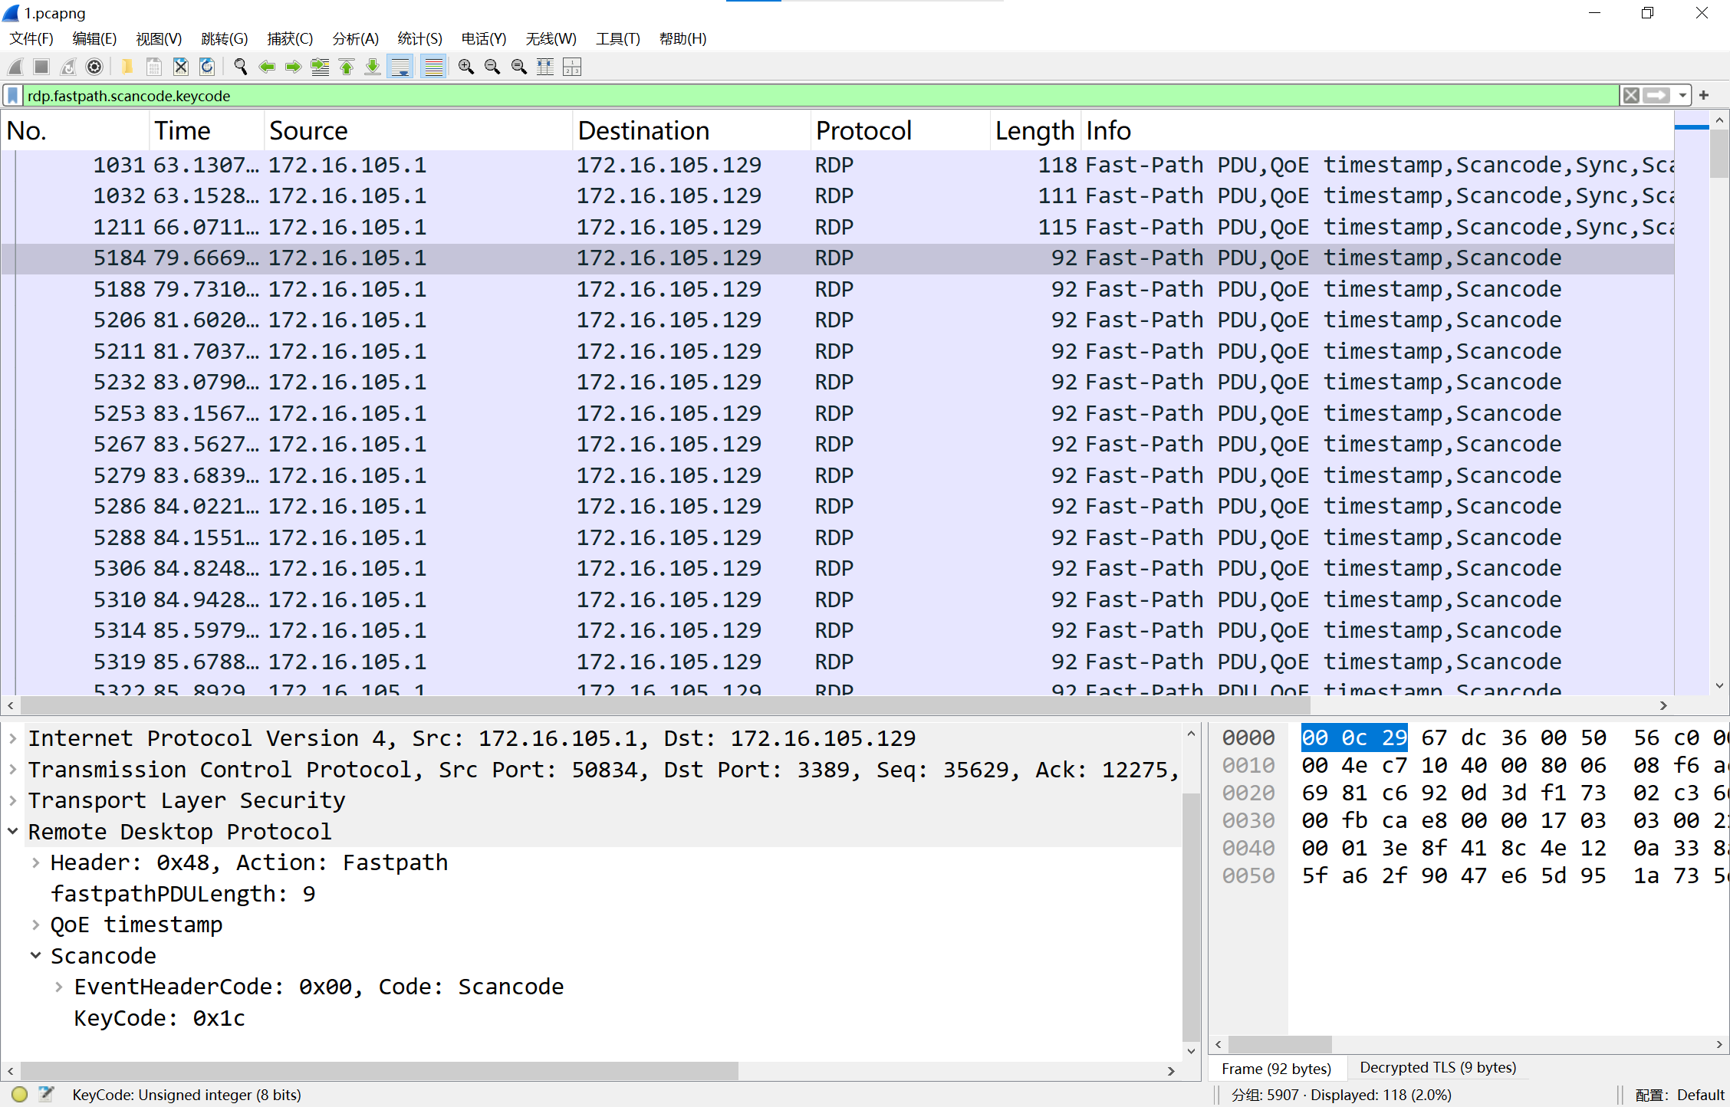
Task: Sort packets by Time column
Action: pyautogui.click(x=207, y=131)
